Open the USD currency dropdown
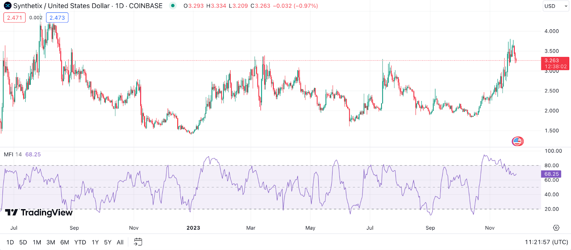The image size is (571, 250). [556, 6]
